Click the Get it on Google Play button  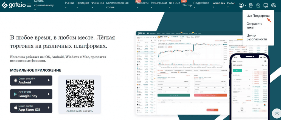coord(31,94)
